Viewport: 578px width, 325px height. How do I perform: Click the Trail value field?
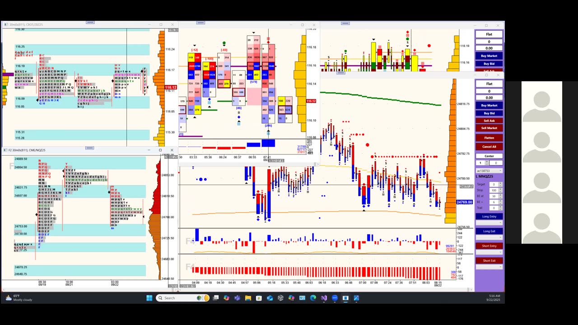[x=494, y=208]
